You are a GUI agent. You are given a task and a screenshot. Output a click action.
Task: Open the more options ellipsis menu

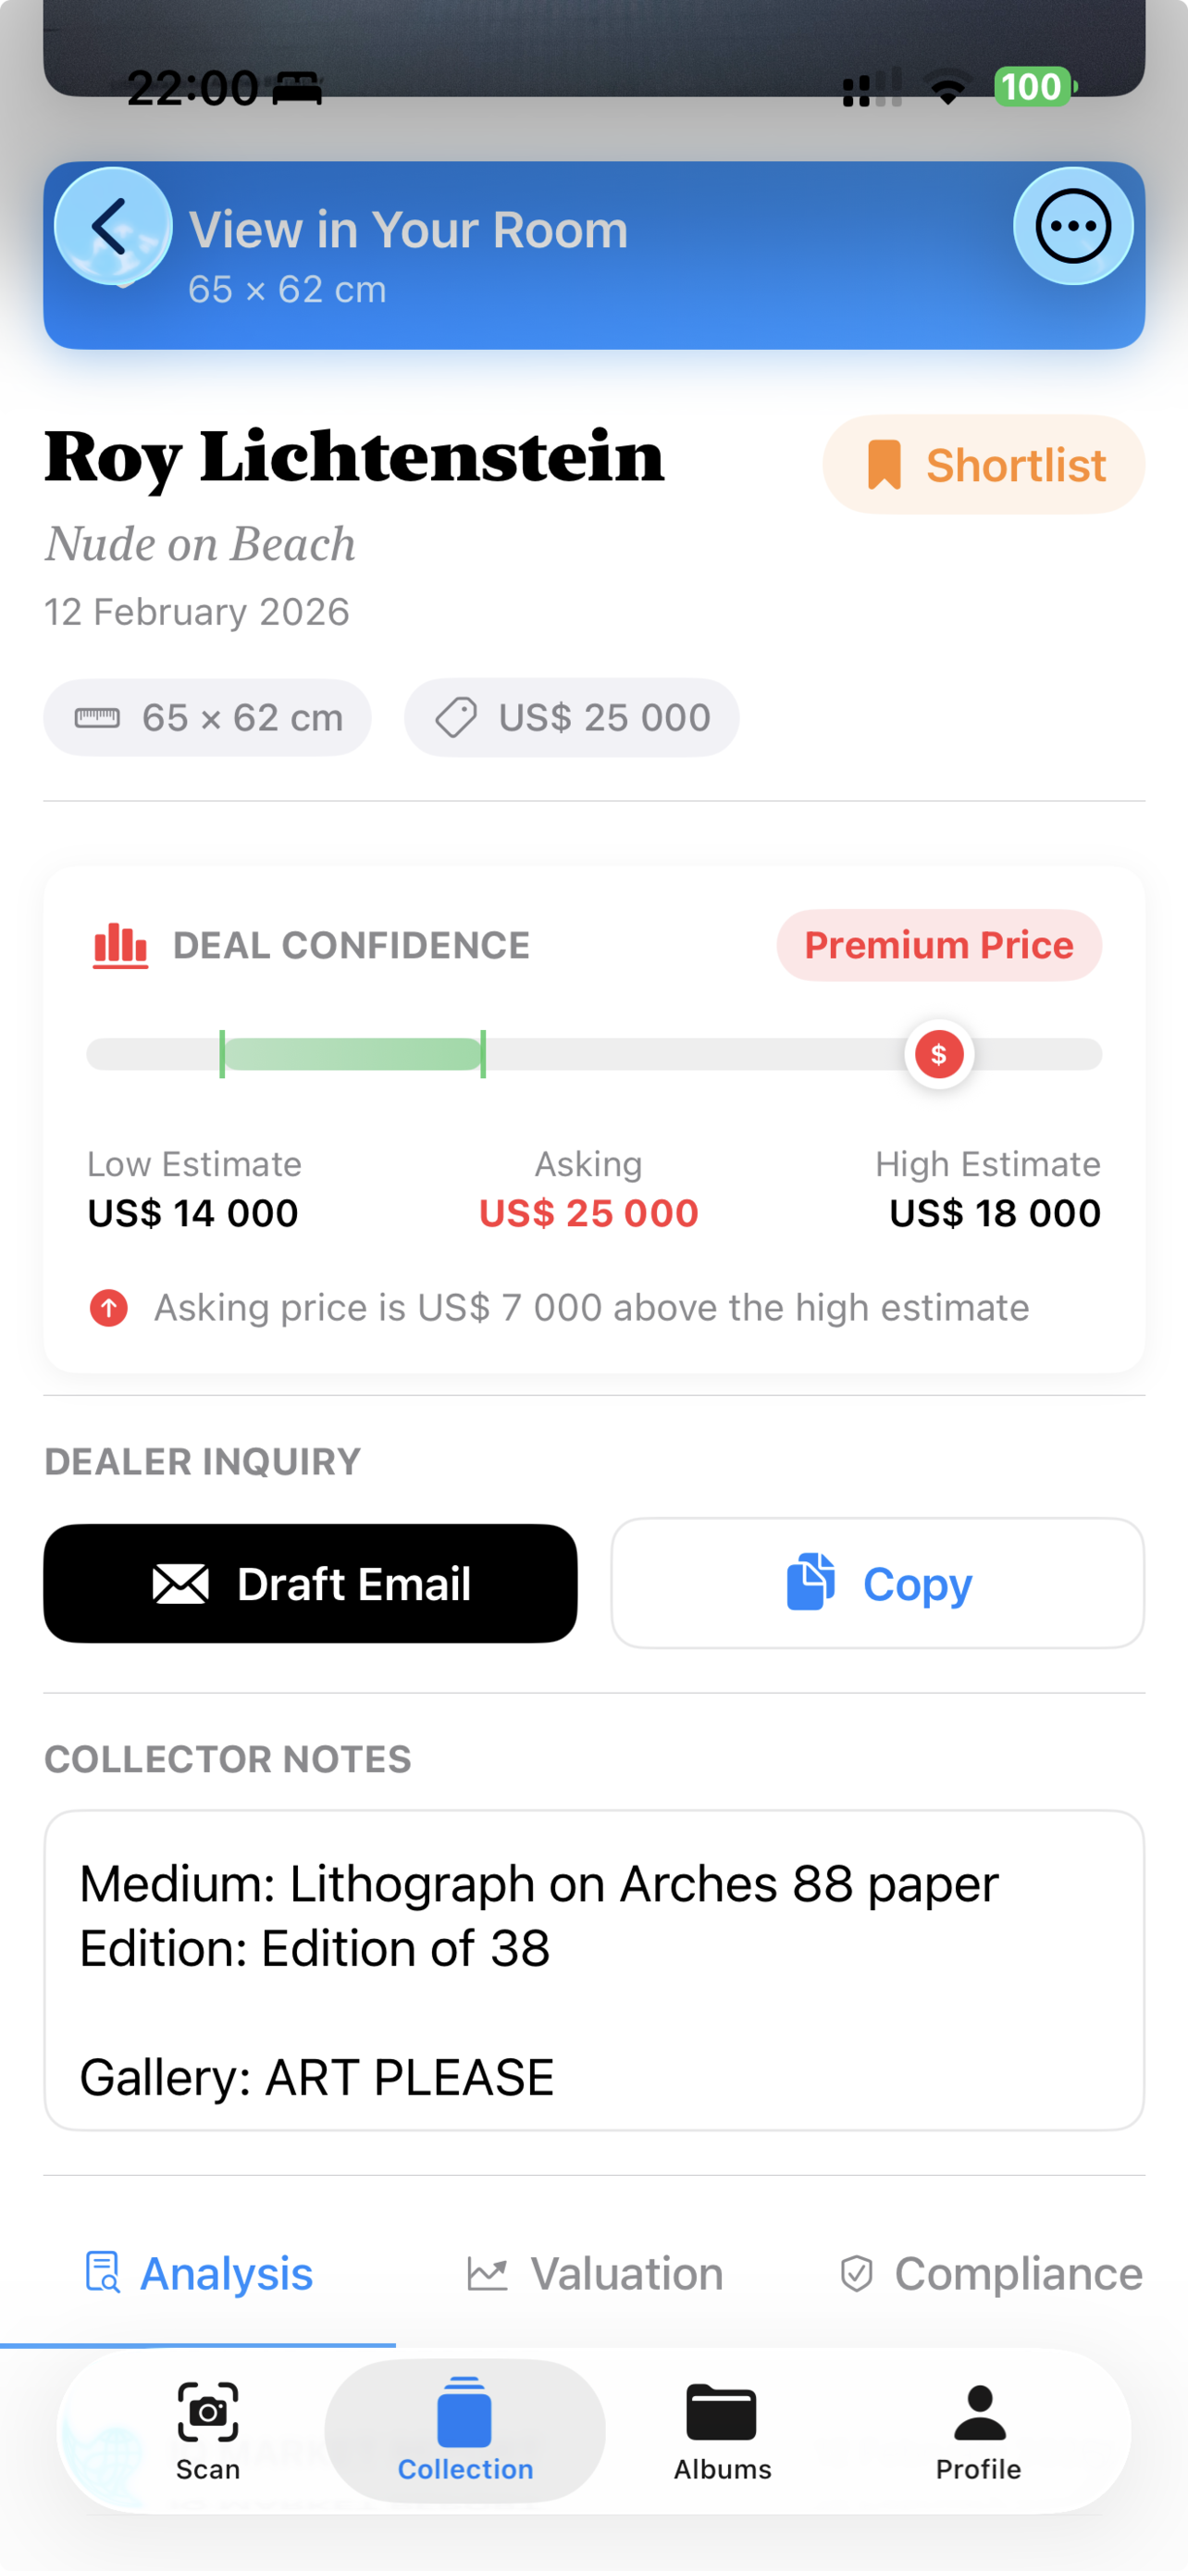coord(1072,227)
